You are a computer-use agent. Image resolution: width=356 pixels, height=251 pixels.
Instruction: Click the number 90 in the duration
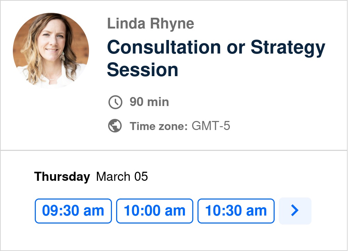click(x=137, y=102)
